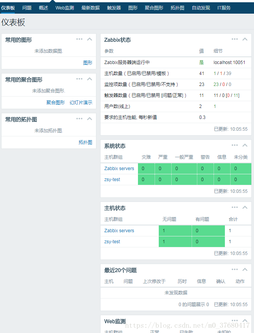Open the Web监测 tab
The width and height of the screenshot is (254, 333).
pos(65,8)
